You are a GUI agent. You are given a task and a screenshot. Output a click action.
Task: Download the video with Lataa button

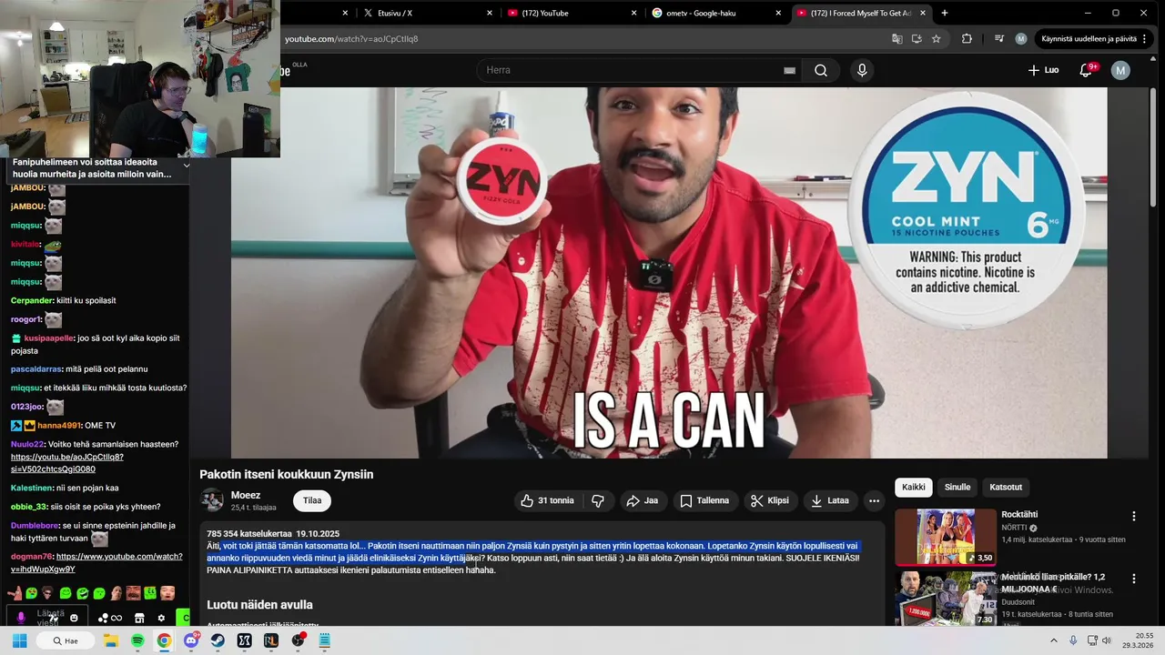(829, 500)
